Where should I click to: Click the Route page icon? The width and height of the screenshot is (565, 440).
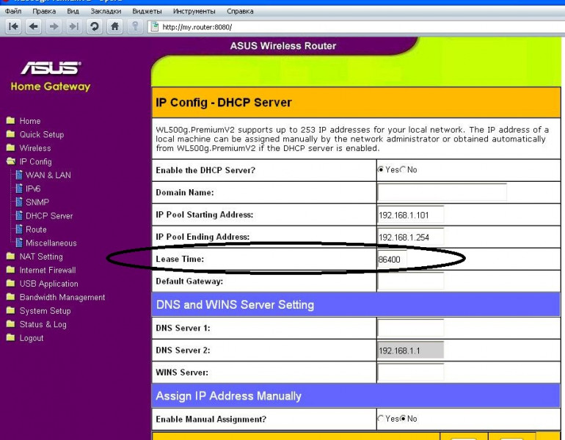pyautogui.click(x=19, y=230)
